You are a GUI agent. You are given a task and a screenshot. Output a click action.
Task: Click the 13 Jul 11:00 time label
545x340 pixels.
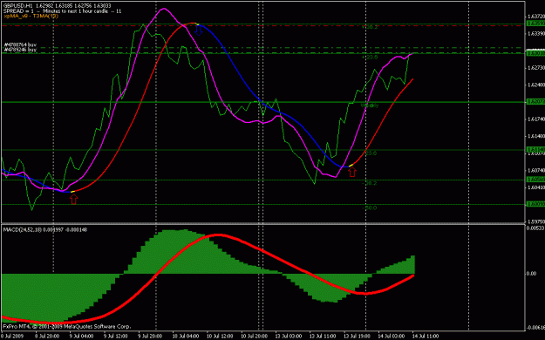click(x=323, y=337)
